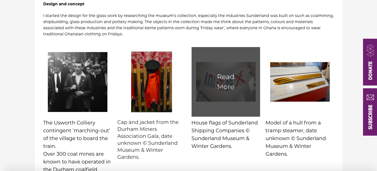This screenshot has width=377, height=171.
Task: Click the geometric logo icon above Donate
Action: 370,50
